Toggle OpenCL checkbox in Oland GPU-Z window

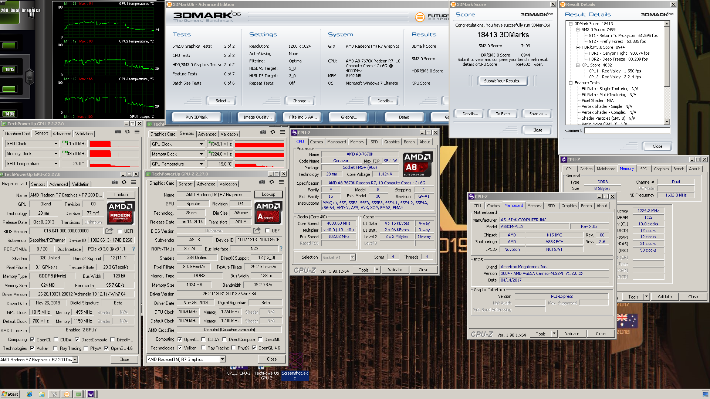pyautogui.click(x=32, y=340)
